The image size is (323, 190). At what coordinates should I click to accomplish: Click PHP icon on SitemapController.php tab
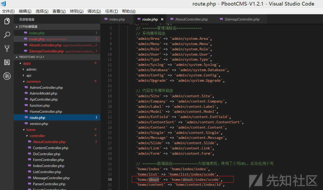coord(221,19)
